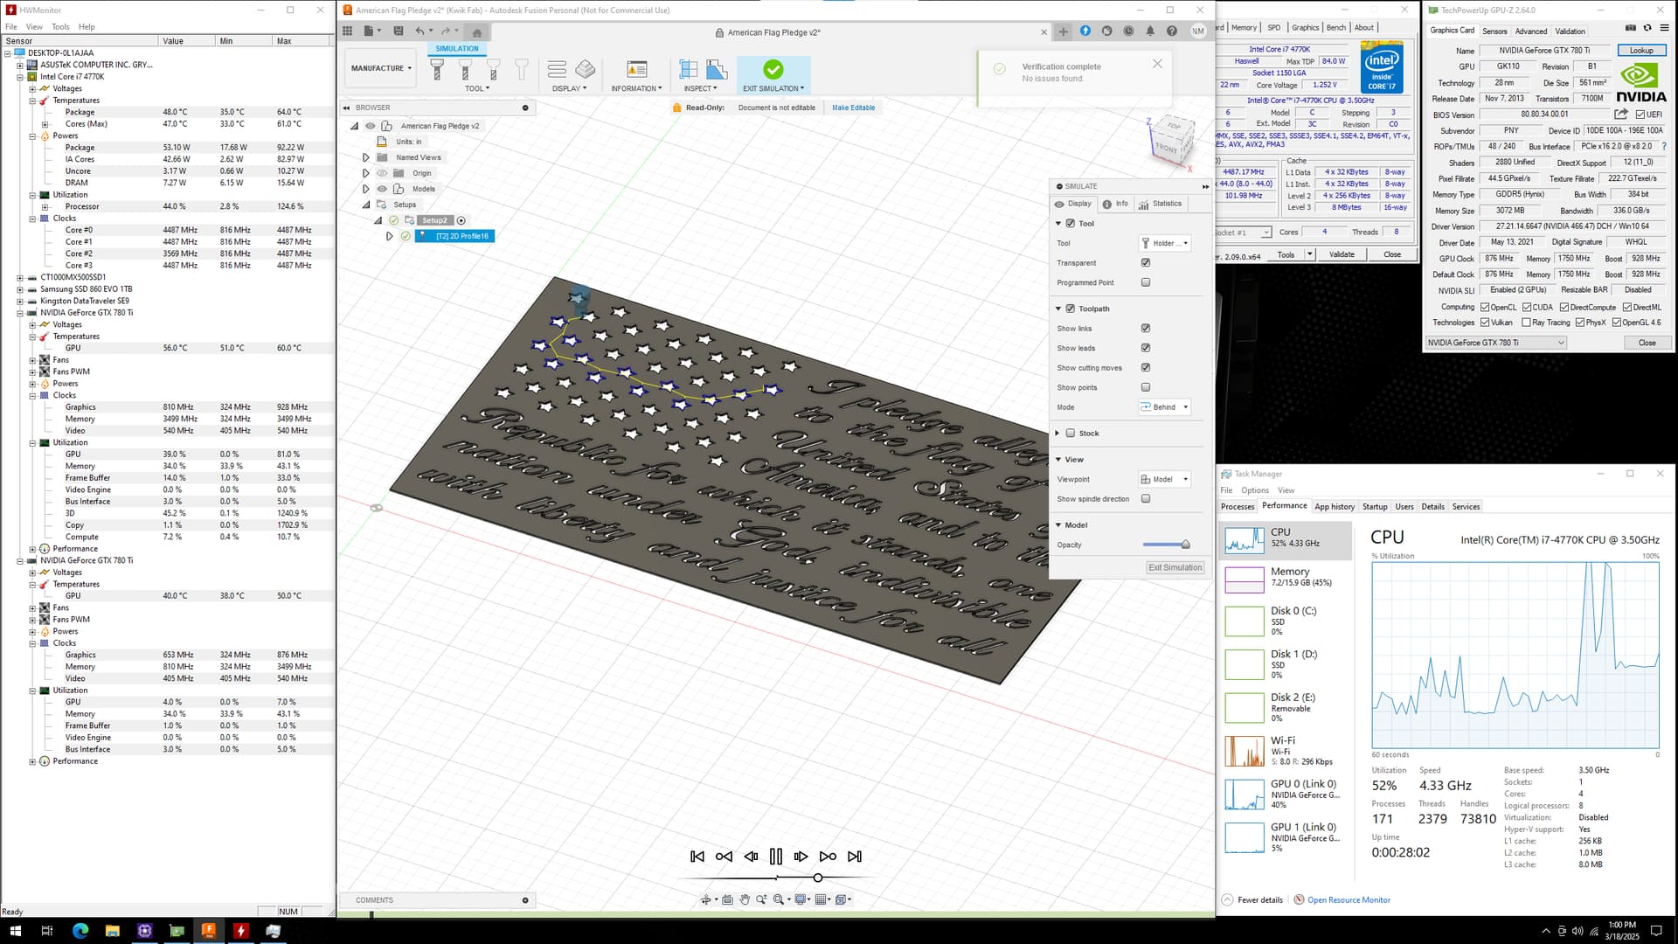Enable the Stock section checkbox
The image size is (1678, 944).
tap(1071, 433)
